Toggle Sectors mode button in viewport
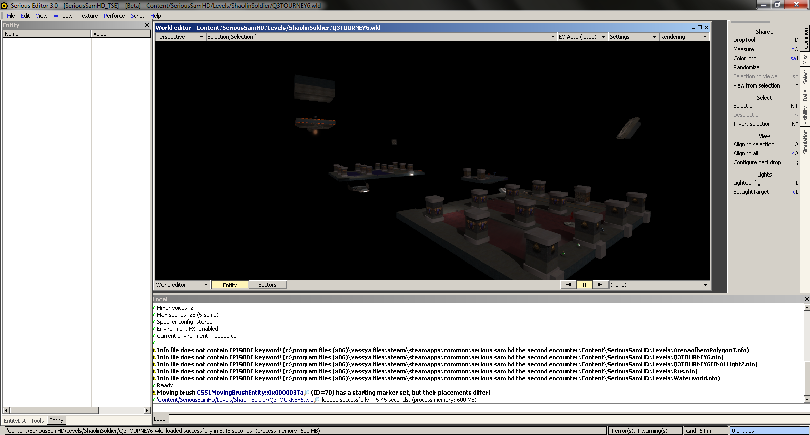The width and height of the screenshot is (810, 435). pos(267,285)
